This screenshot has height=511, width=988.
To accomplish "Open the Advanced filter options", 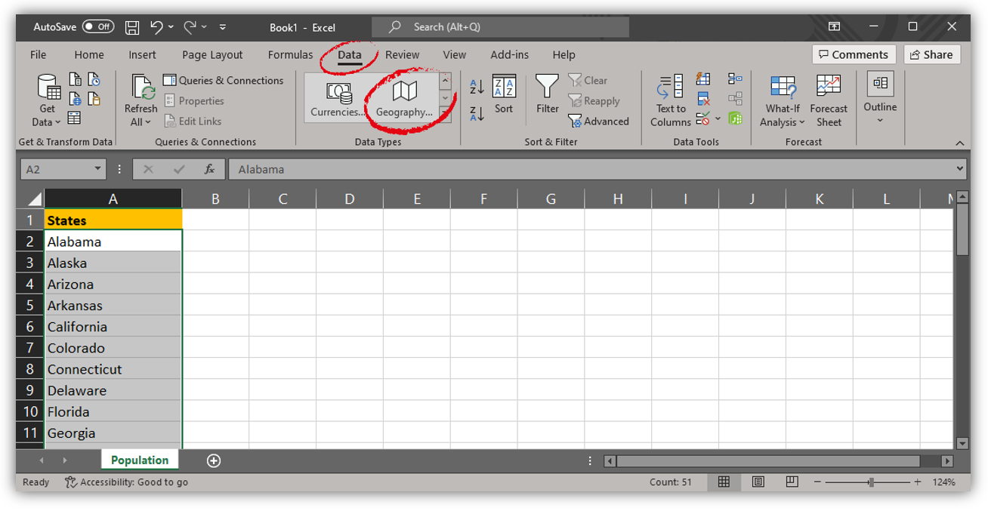I will click(599, 121).
